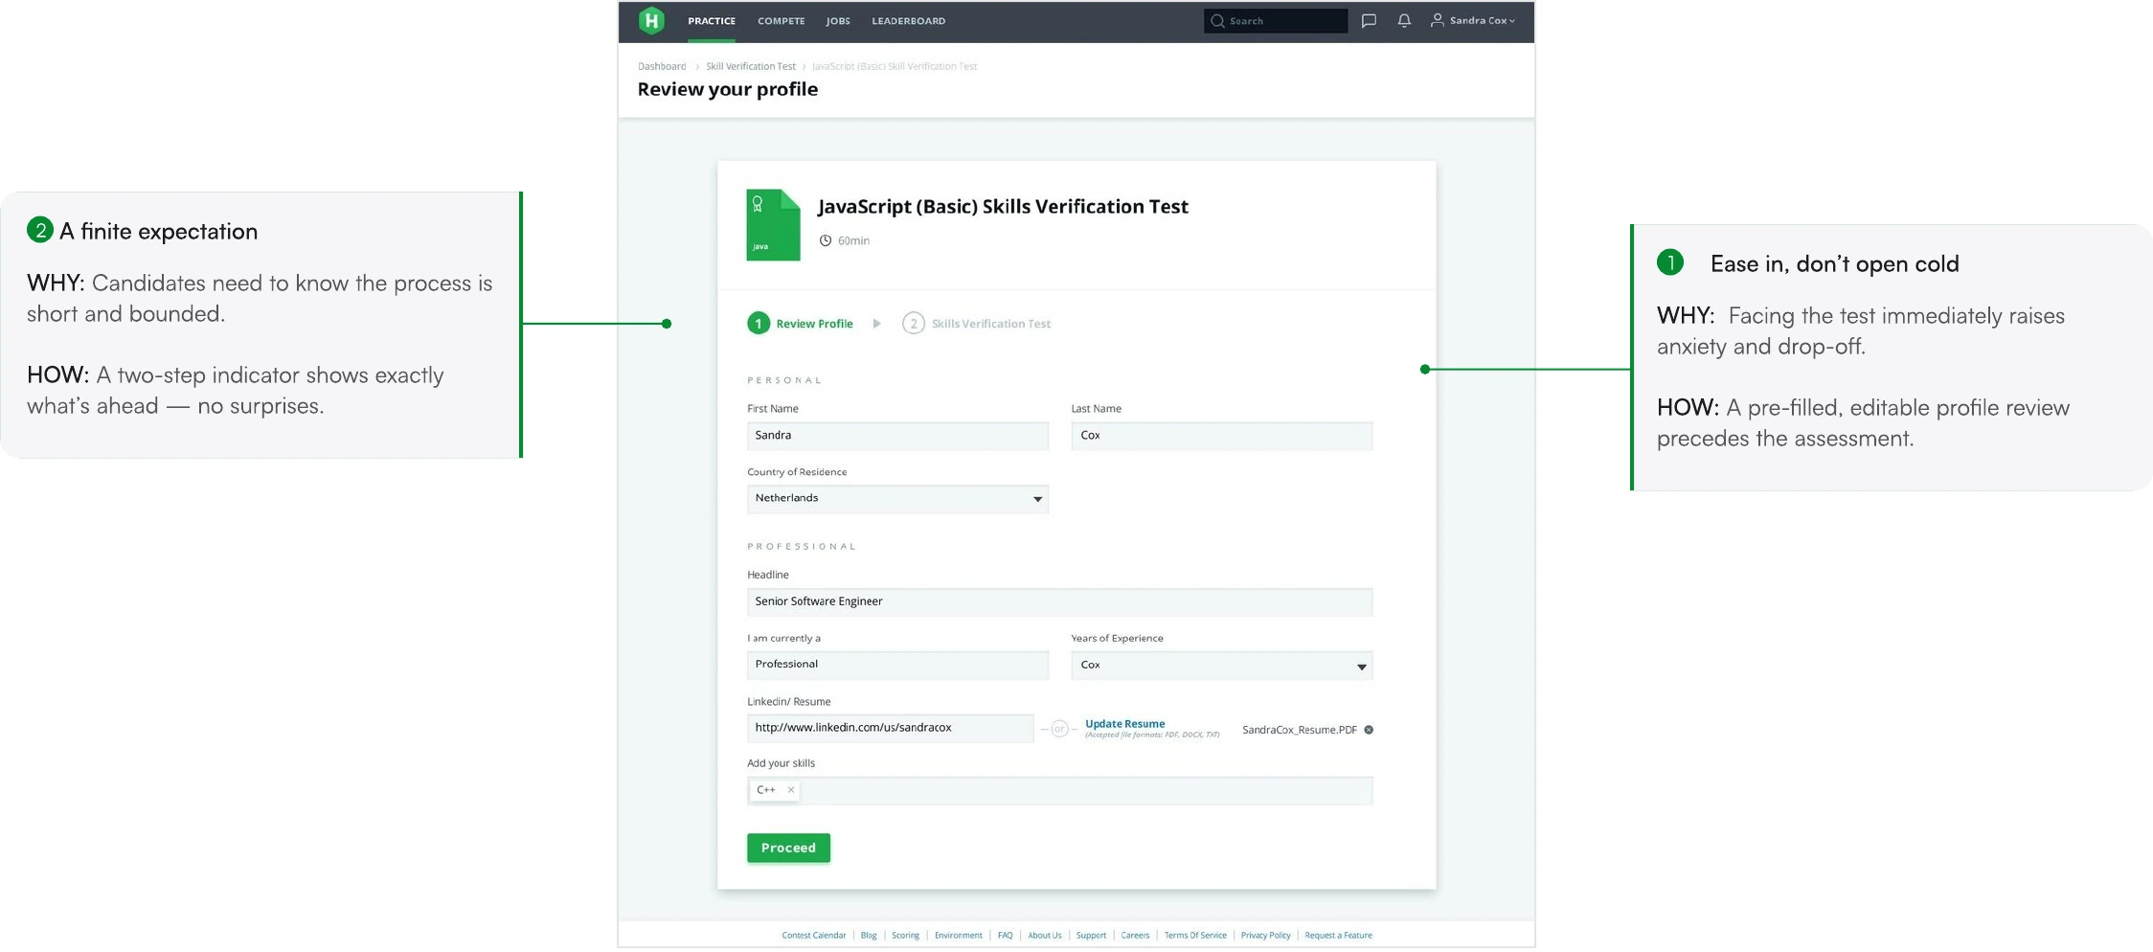Open the Environment footer link
The image size is (2153, 952).
tap(958, 936)
